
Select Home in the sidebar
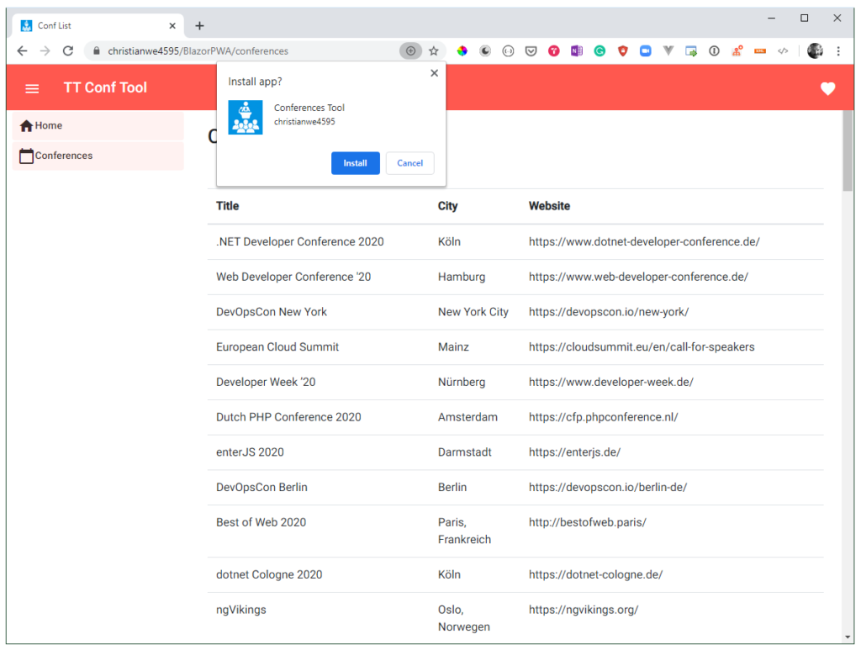pyautogui.click(x=47, y=124)
